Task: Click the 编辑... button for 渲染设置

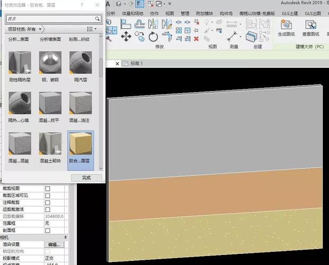Action: tap(54, 244)
